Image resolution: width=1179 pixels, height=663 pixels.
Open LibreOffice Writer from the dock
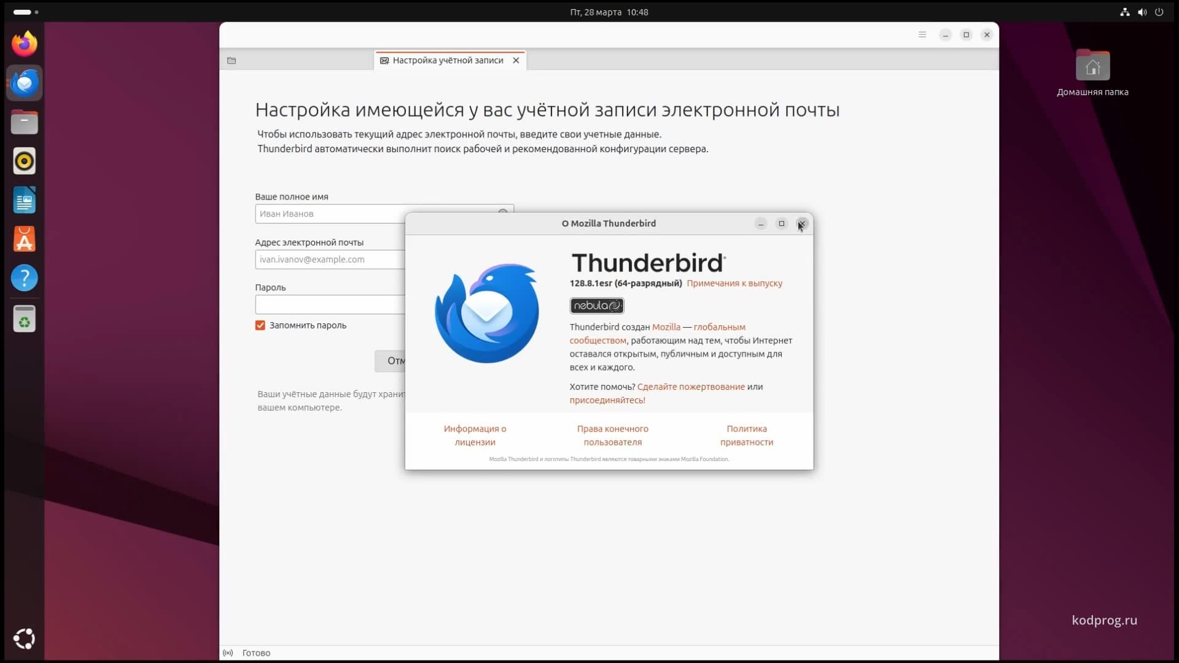click(25, 200)
